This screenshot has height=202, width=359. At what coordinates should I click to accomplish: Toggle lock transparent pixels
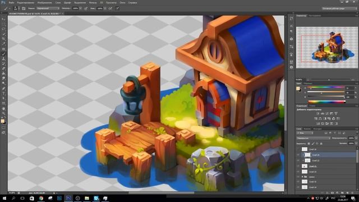click(309, 144)
